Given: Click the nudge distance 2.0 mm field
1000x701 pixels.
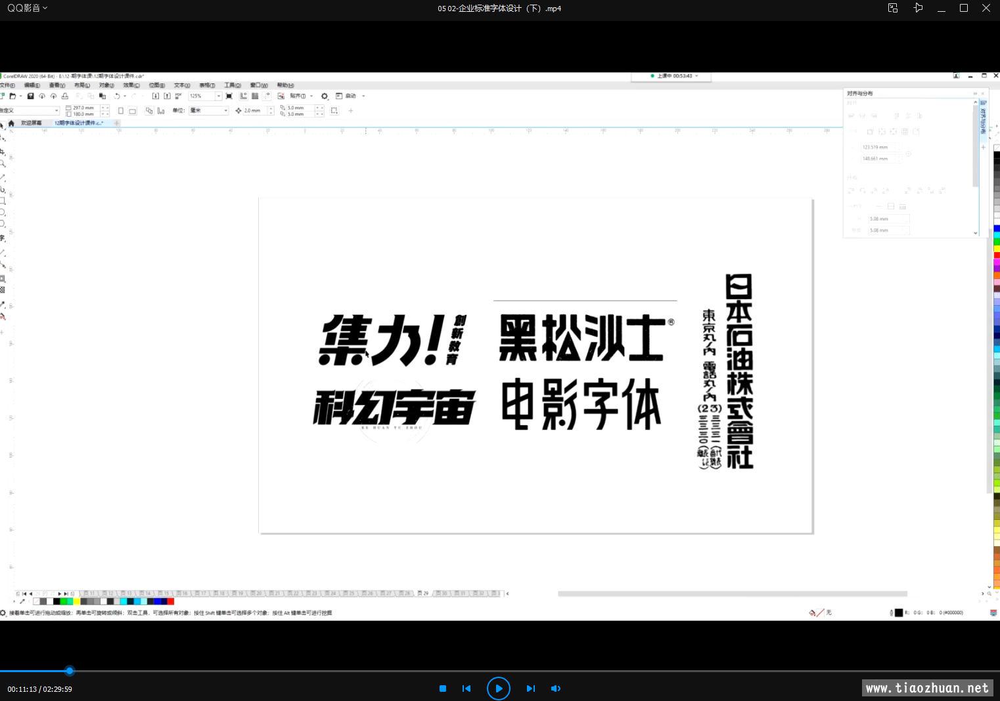Looking at the screenshot, I should (x=254, y=110).
